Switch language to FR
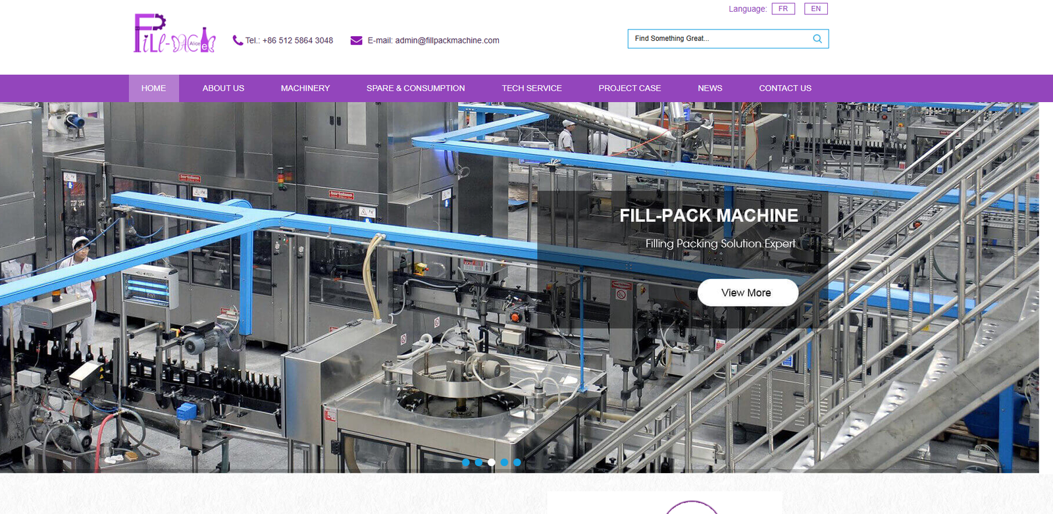Screen dimensions: 1053x514 (783, 9)
